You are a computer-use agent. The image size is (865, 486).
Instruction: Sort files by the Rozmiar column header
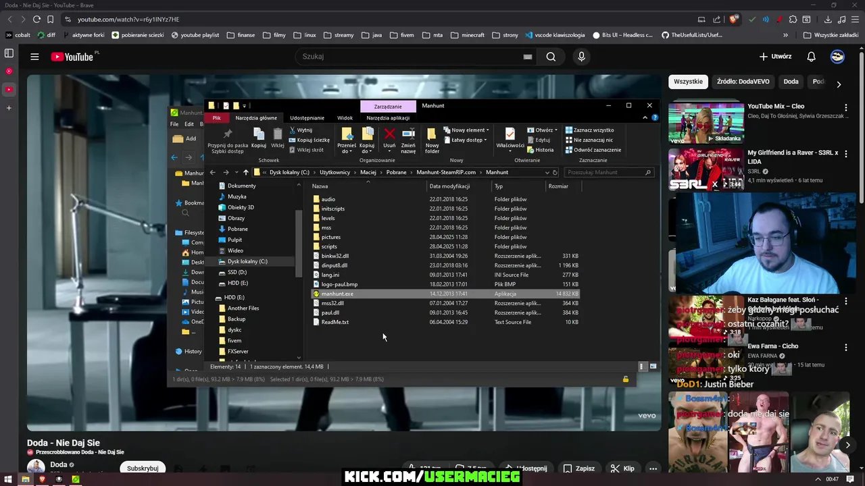(x=558, y=186)
